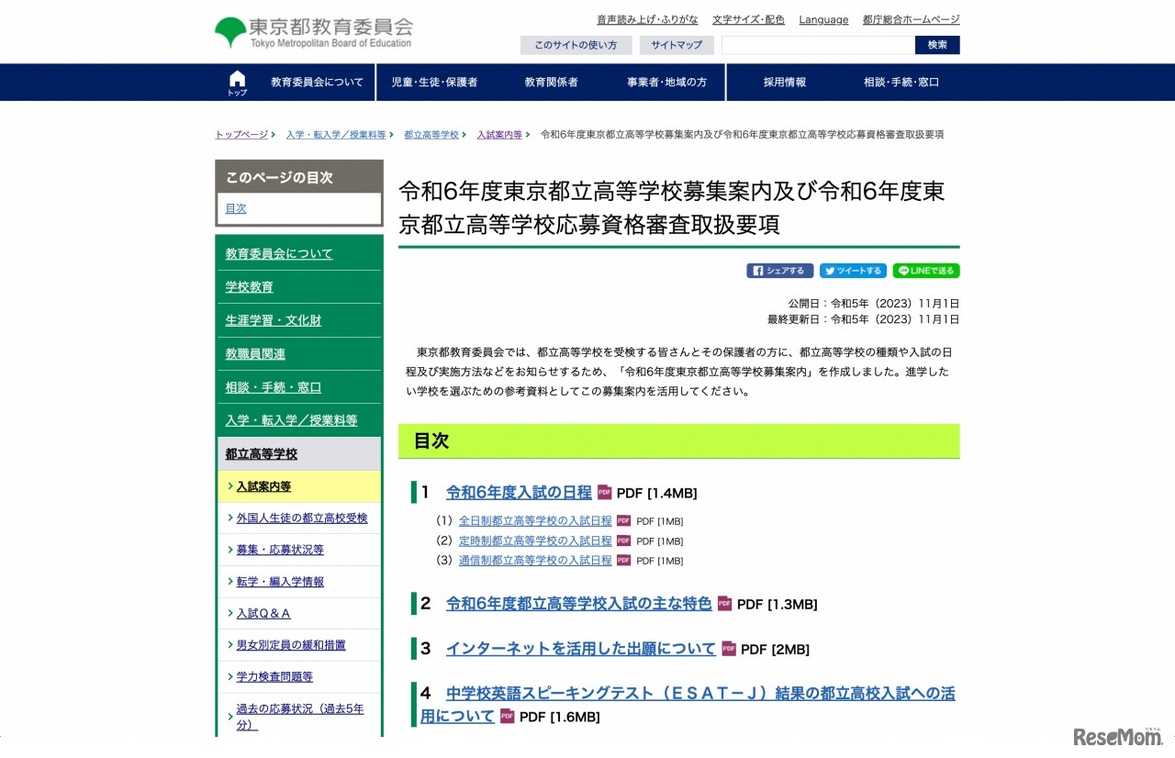Click the site search input field
Image resolution: width=1175 pixels, height=758 pixels.
[818, 45]
